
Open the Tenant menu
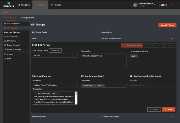pos(56,5)
